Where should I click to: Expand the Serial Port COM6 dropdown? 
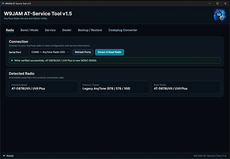50,52
